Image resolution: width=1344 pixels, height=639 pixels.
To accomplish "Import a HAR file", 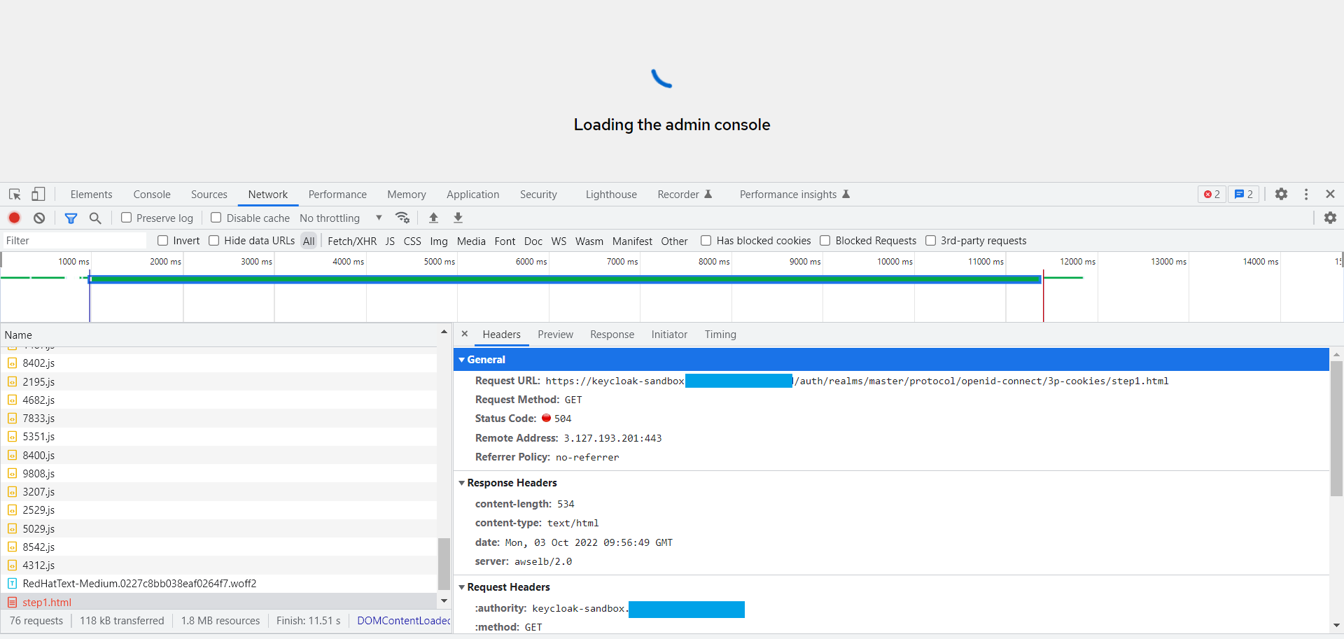I will pos(434,218).
